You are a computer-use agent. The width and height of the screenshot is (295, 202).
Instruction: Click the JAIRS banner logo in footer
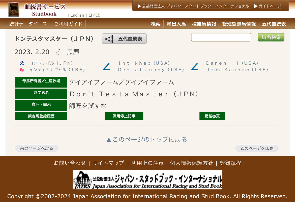[x=147, y=180]
